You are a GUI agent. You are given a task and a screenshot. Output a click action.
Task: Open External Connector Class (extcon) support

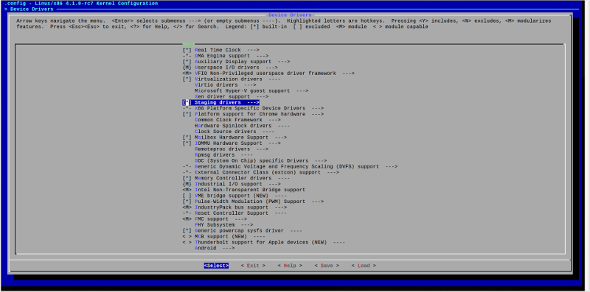(x=267, y=173)
